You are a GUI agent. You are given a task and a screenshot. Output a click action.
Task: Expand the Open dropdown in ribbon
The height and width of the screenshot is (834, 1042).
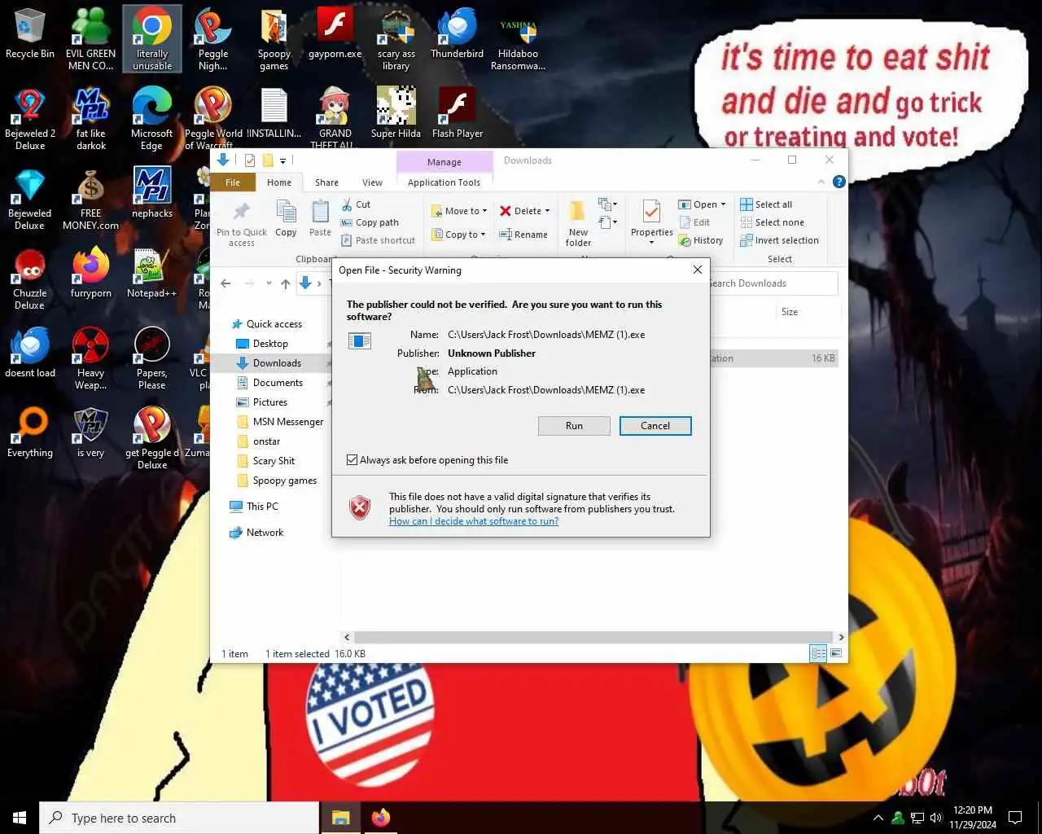click(723, 204)
